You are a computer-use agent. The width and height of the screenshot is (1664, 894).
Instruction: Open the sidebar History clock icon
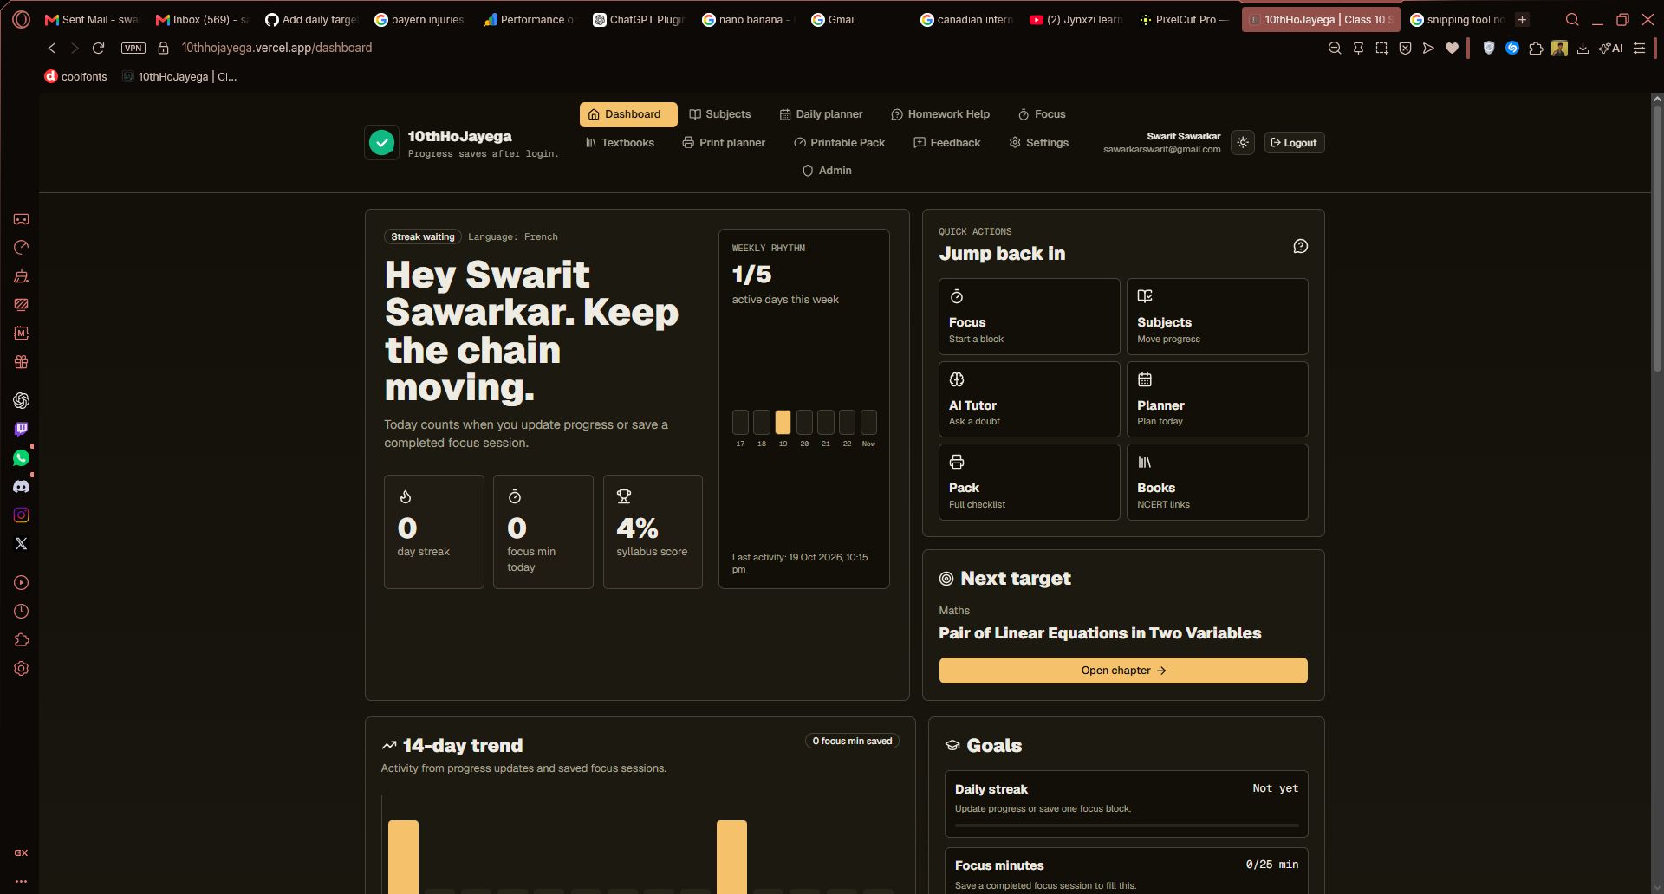(22, 612)
